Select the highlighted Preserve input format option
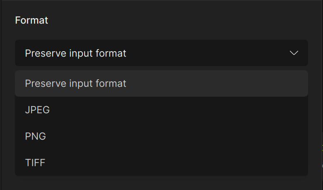Viewport: 323px width, 190px height. click(161, 83)
